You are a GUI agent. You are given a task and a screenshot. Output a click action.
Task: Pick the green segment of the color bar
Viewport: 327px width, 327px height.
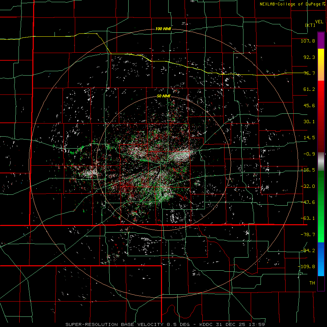pos(321,206)
